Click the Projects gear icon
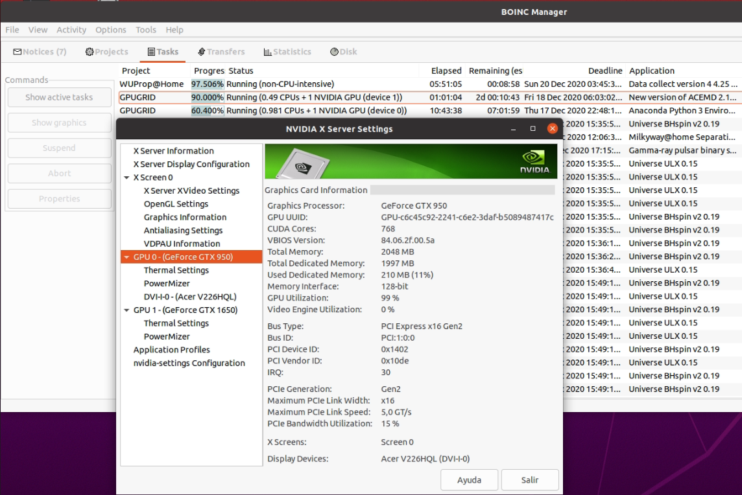This screenshot has width=742, height=495. point(89,52)
